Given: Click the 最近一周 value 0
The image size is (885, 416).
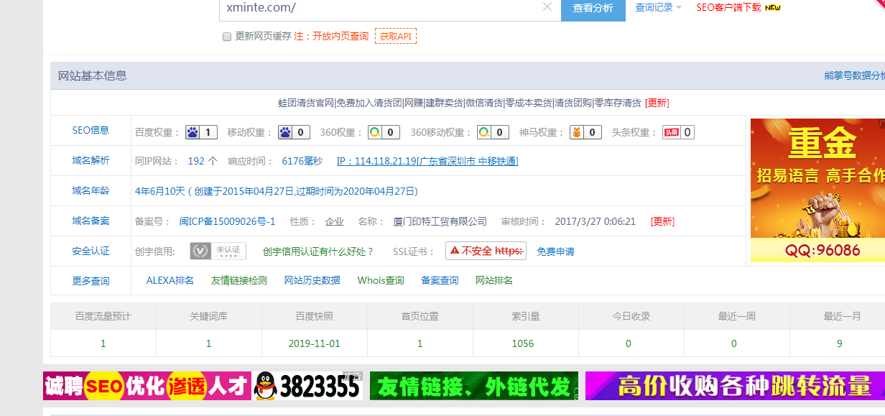Looking at the screenshot, I should [734, 343].
